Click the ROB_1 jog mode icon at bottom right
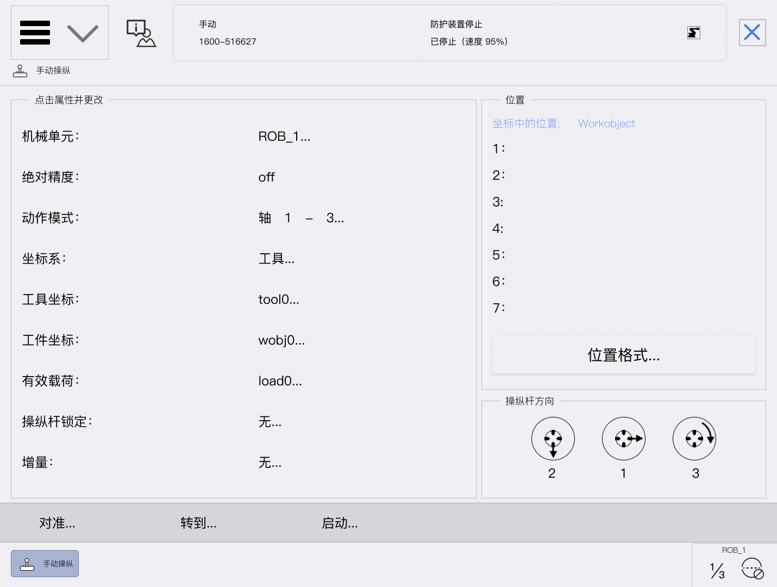The image size is (777, 587). pyautogui.click(x=753, y=569)
